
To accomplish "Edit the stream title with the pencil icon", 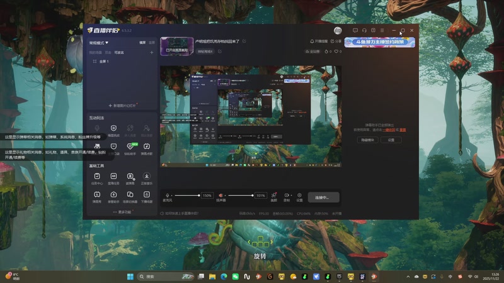I will [x=244, y=42].
